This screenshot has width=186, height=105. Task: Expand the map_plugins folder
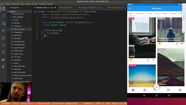(18, 17)
